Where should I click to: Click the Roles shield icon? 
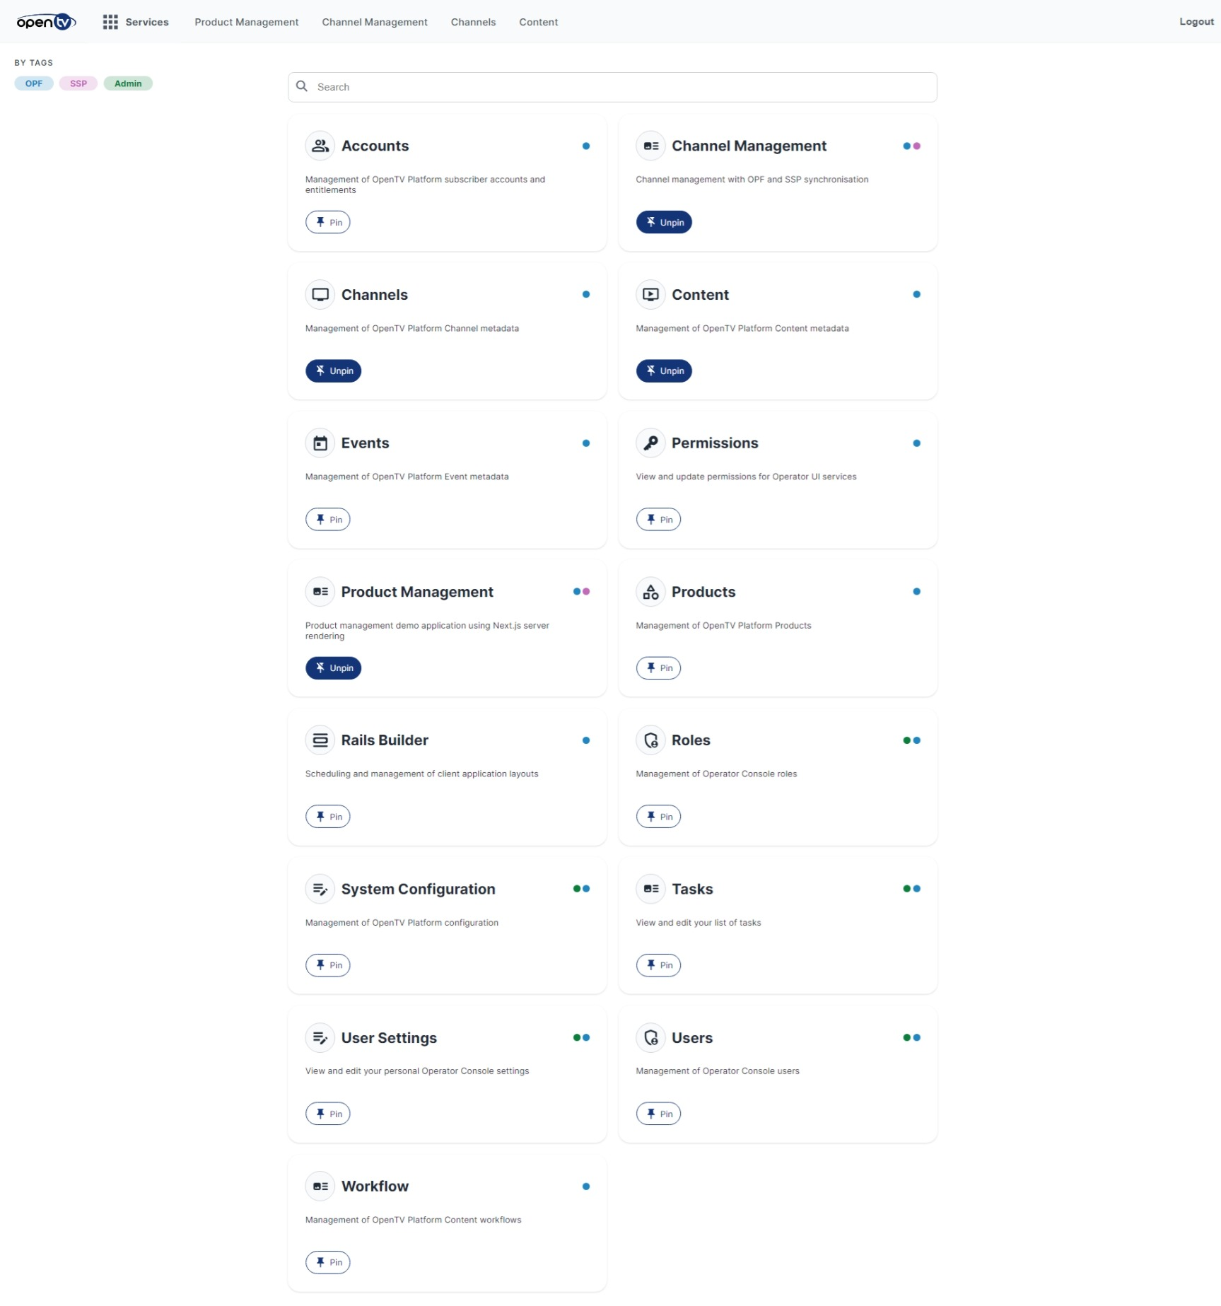click(650, 740)
